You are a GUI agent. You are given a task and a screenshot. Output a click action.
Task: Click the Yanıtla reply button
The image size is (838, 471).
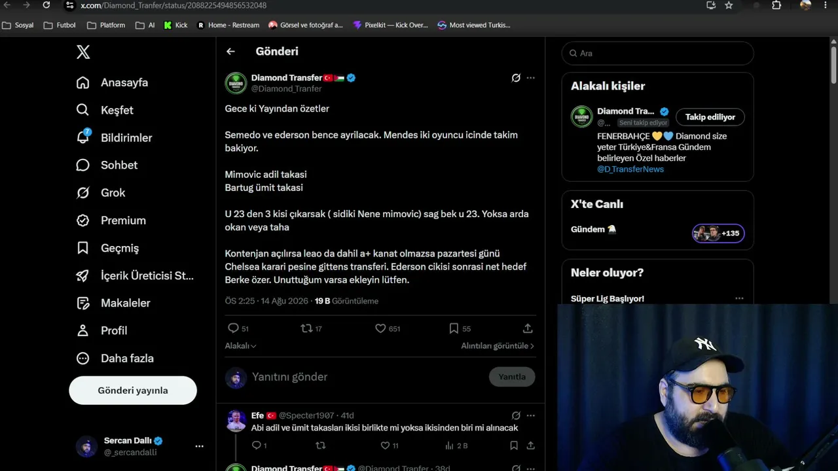pos(512,377)
